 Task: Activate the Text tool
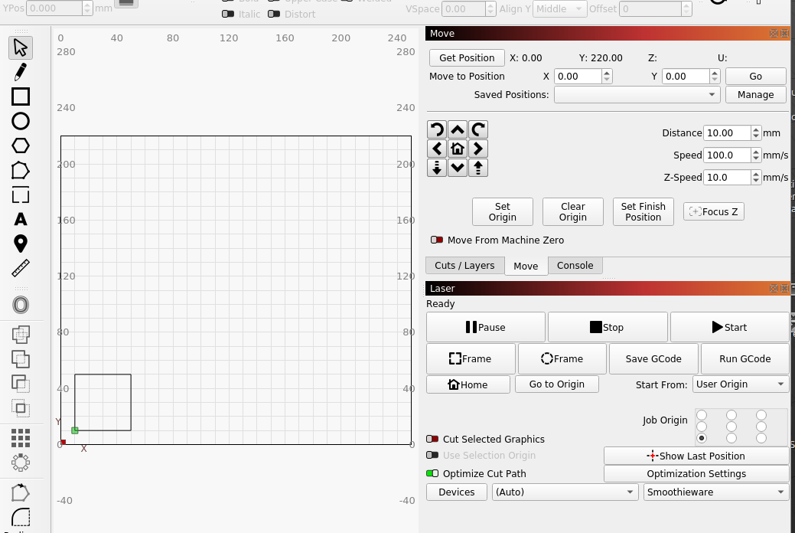pyautogui.click(x=19, y=219)
